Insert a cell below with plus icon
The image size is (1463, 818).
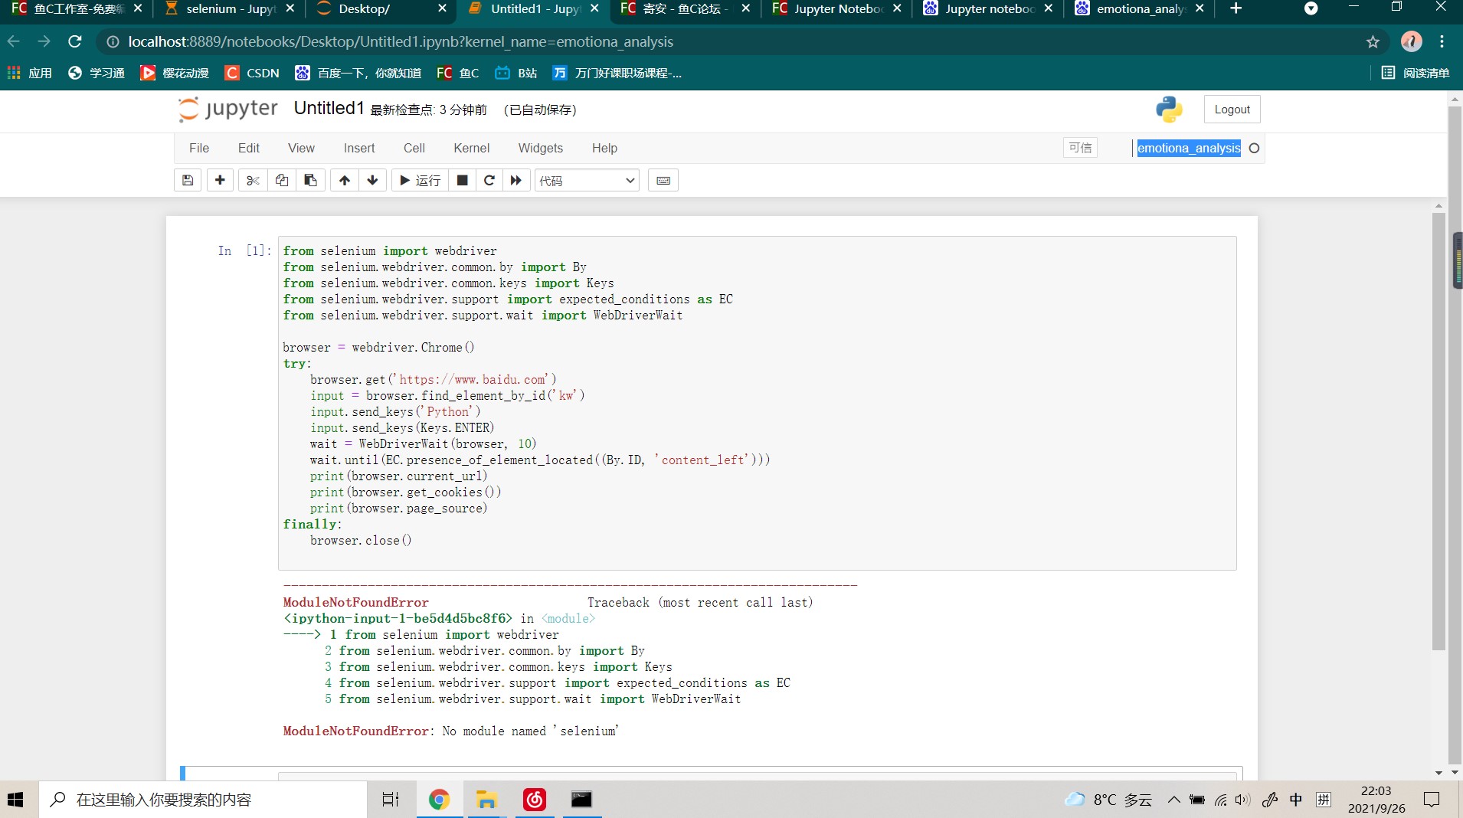[x=220, y=181]
